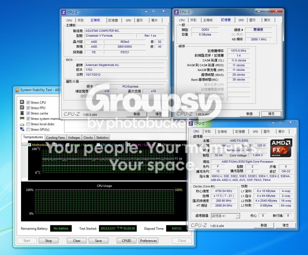Click the Stop button
This screenshot has width=308, height=255.
click(48, 241)
